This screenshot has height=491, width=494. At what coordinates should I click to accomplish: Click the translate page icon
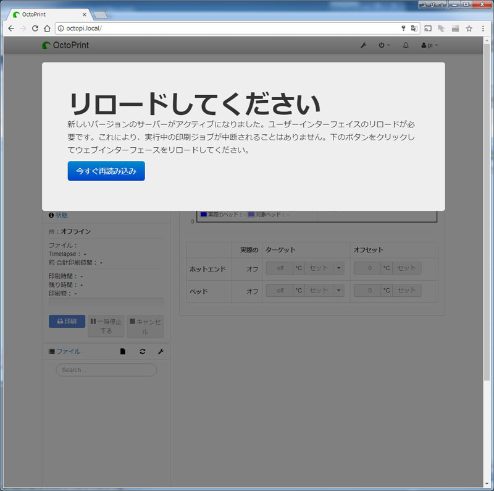414,28
